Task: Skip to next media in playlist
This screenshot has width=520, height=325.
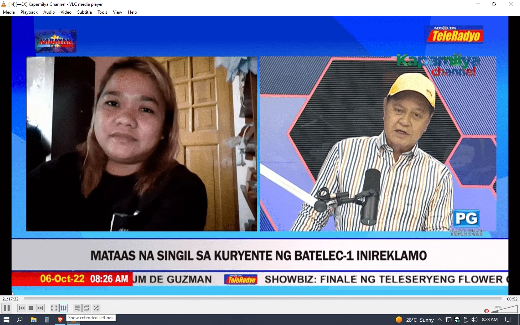Action: (40, 308)
